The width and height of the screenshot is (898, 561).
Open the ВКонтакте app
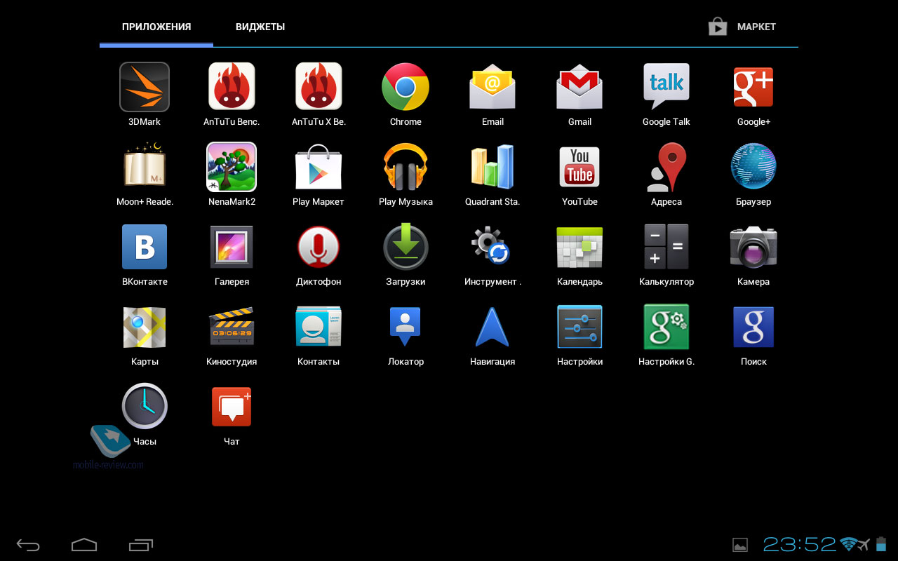(x=145, y=247)
